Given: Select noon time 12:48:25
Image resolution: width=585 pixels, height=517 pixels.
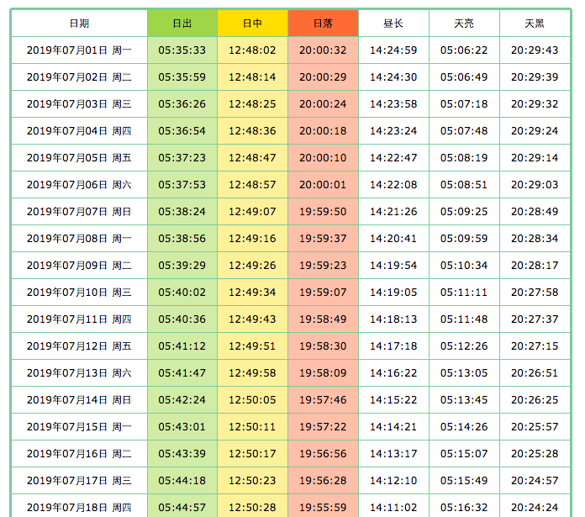Looking at the screenshot, I should coord(253,103).
